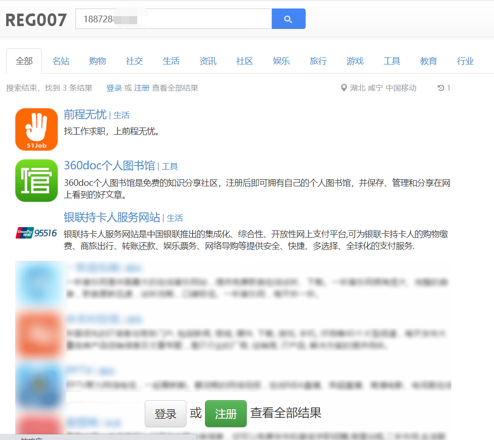
Task: Switch to the 娱乐 tab
Action: point(281,61)
